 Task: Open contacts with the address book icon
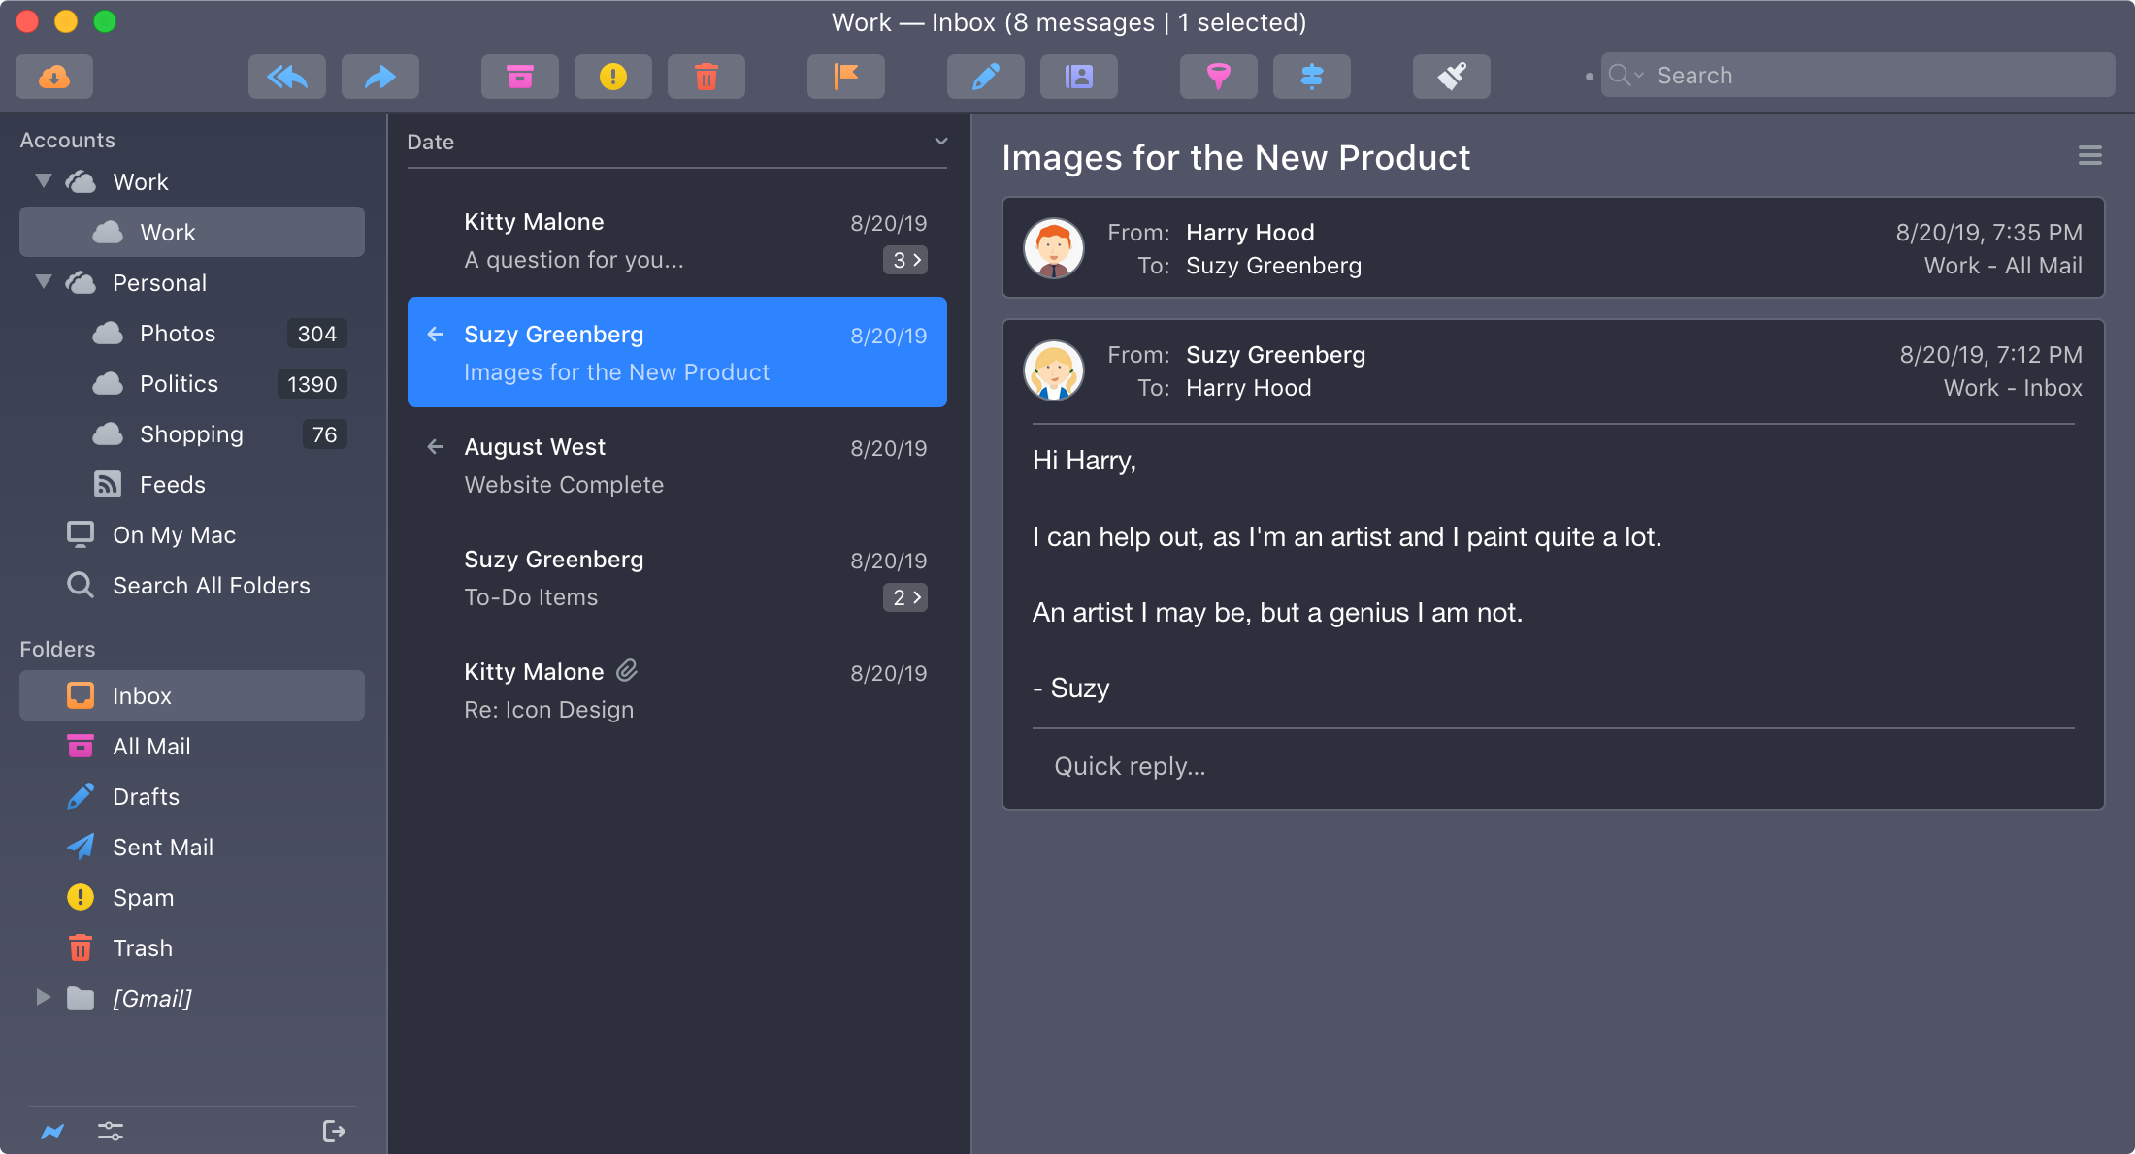[1078, 77]
